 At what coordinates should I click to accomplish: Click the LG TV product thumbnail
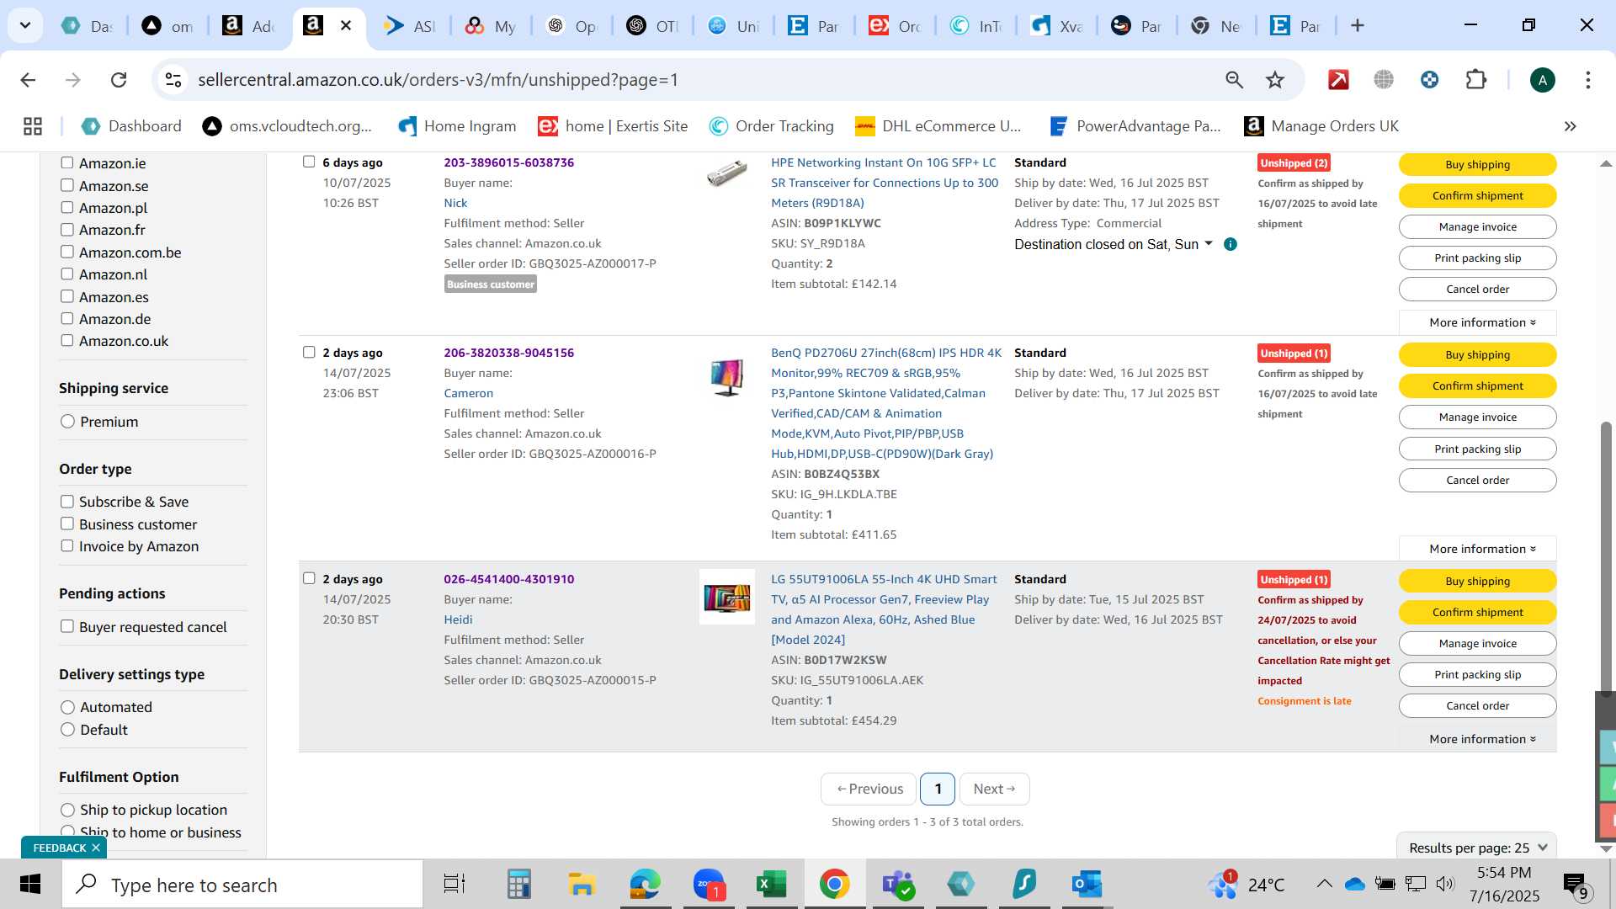tap(727, 598)
